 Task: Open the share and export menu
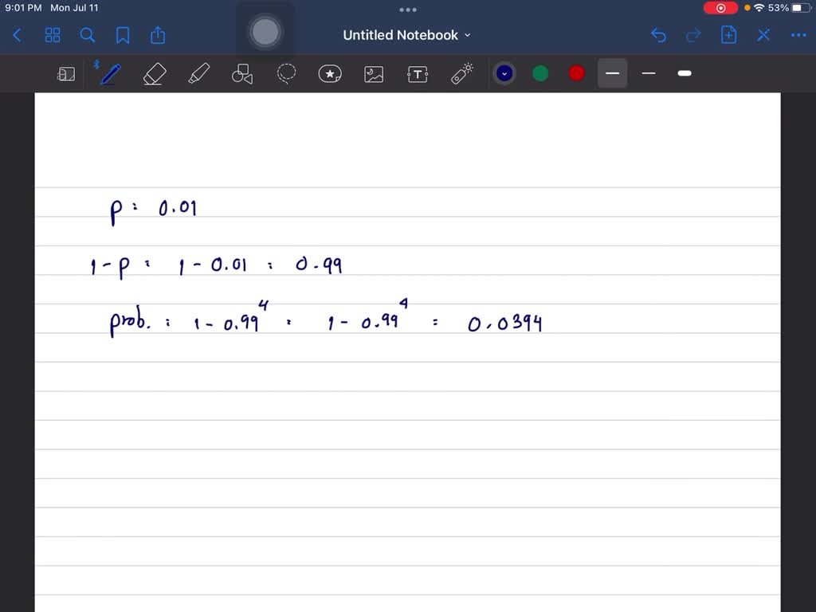coord(158,35)
